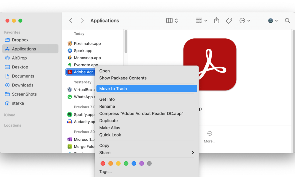Switch view using the column view toggle
295x177 pixels.
[172, 21]
